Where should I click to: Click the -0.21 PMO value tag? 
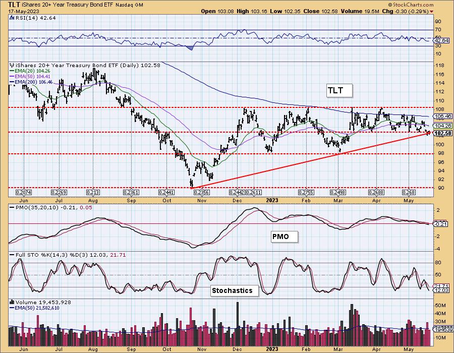(441, 224)
